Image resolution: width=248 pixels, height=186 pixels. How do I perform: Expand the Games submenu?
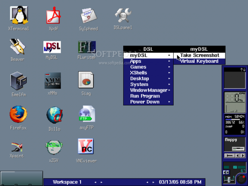click(x=148, y=67)
